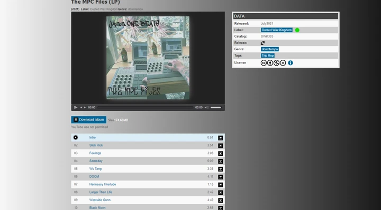Click the album cover artwork
This screenshot has width=381, height=210.
[x=148, y=58]
